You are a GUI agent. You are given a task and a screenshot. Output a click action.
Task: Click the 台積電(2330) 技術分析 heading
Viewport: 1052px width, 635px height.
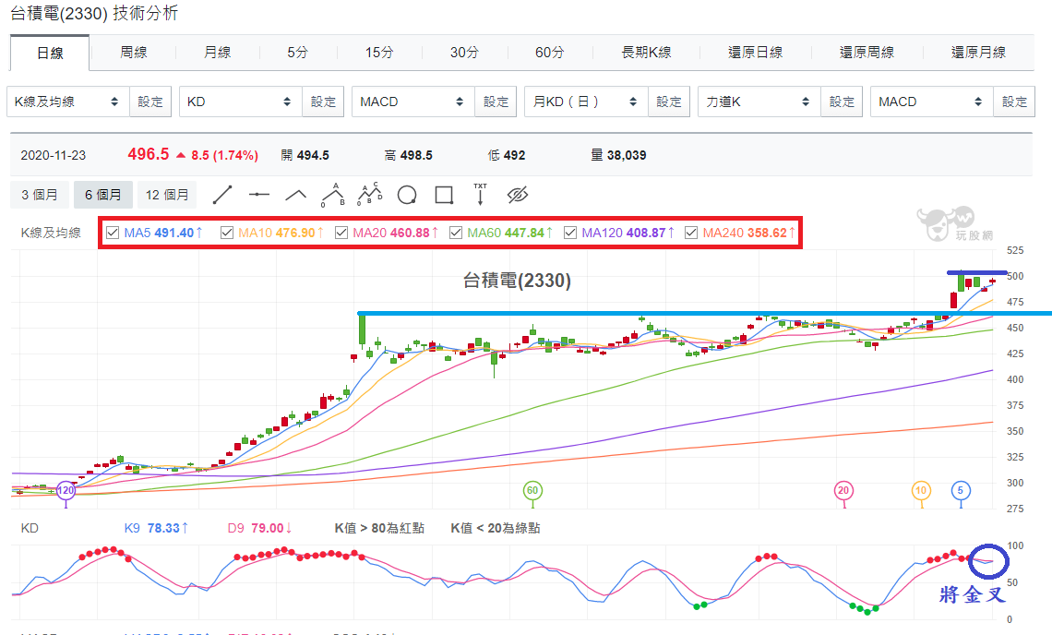94,14
